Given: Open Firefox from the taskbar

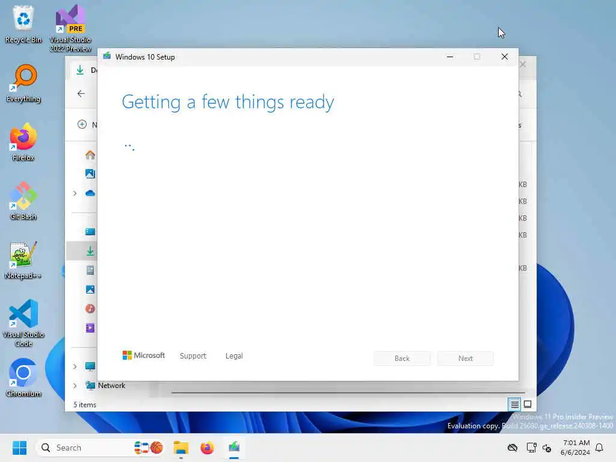Looking at the screenshot, I should click(x=207, y=448).
